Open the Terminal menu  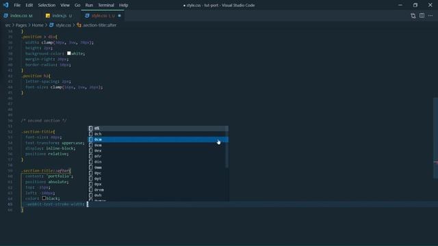[106, 5]
